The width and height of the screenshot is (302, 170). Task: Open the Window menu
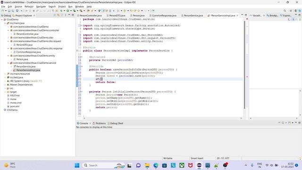click(x=79, y=7)
